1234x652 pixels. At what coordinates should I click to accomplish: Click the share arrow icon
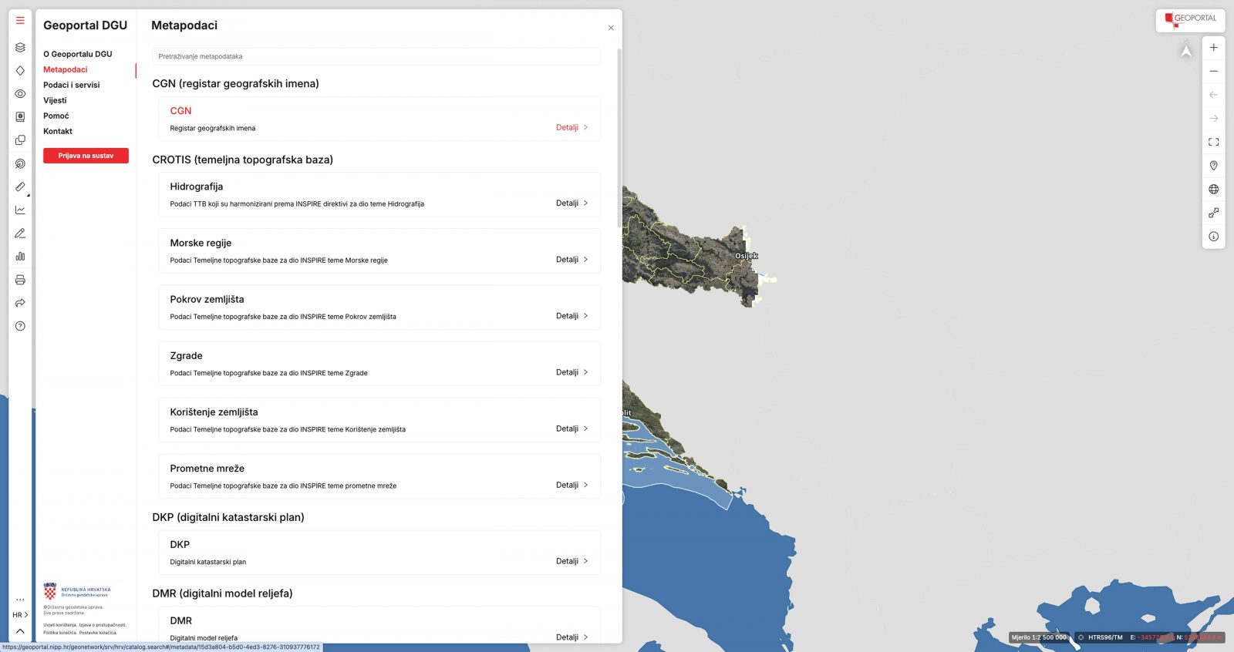tap(20, 303)
